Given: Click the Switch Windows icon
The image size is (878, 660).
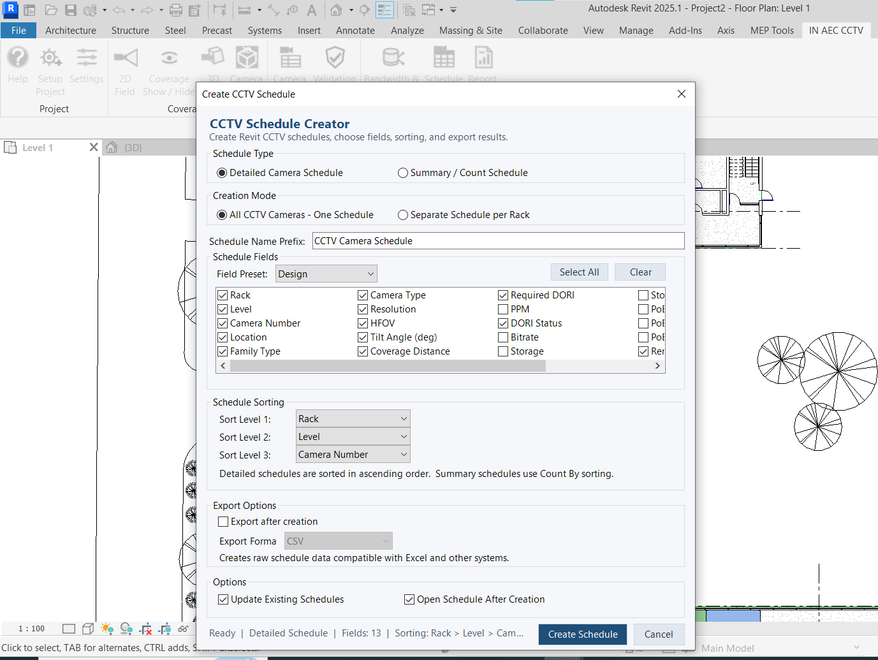Looking at the screenshot, I should [x=428, y=10].
